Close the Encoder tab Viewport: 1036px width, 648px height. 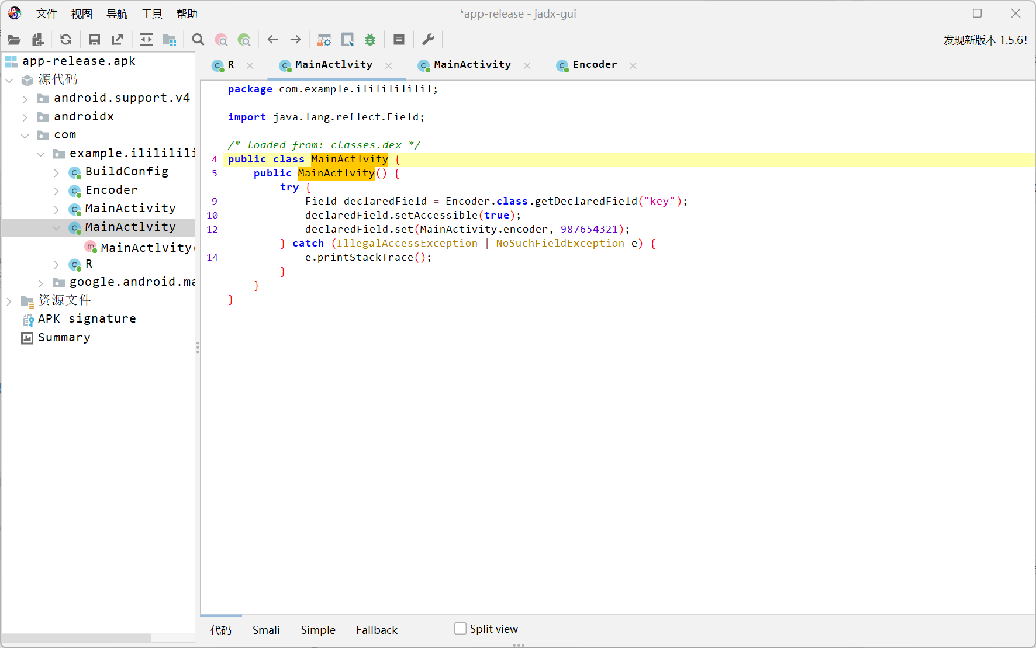pos(633,65)
